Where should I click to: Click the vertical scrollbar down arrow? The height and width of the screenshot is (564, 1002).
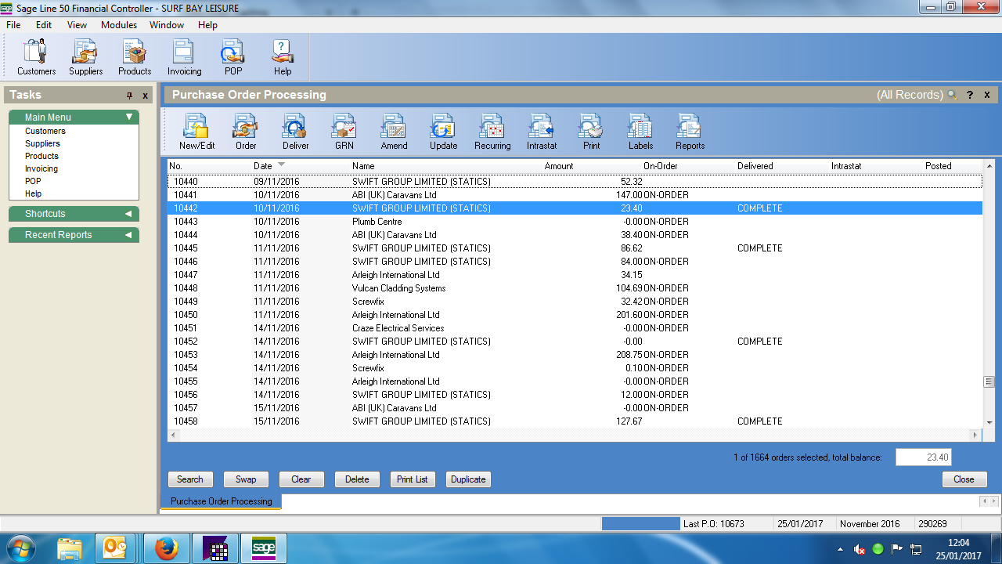point(989,422)
